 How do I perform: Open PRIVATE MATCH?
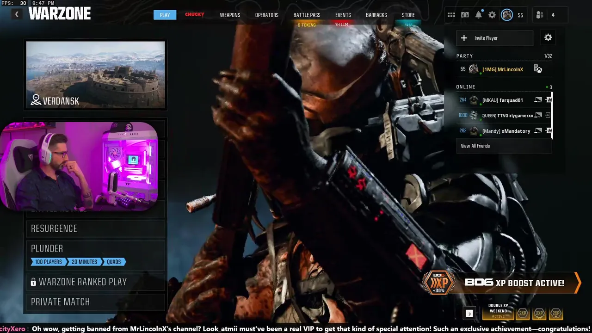click(95, 302)
